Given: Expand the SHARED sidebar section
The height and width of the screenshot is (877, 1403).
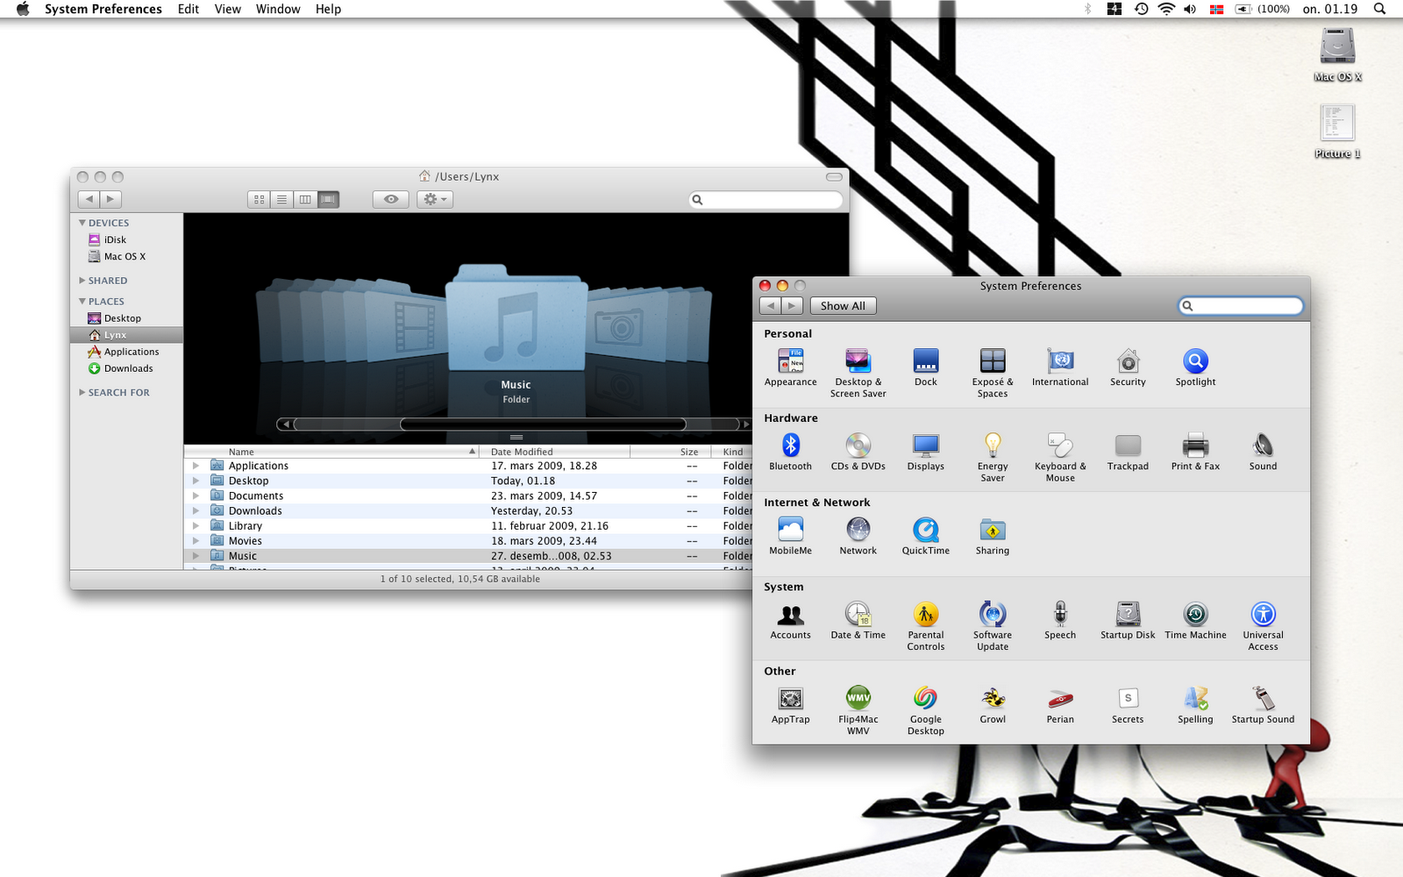Looking at the screenshot, I should [82, 281].
